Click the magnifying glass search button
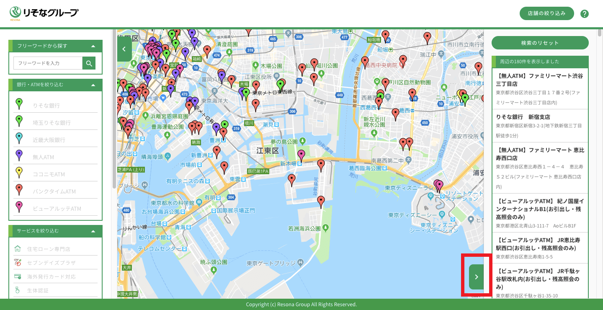 pyautogui.click(x=89, y=63)
